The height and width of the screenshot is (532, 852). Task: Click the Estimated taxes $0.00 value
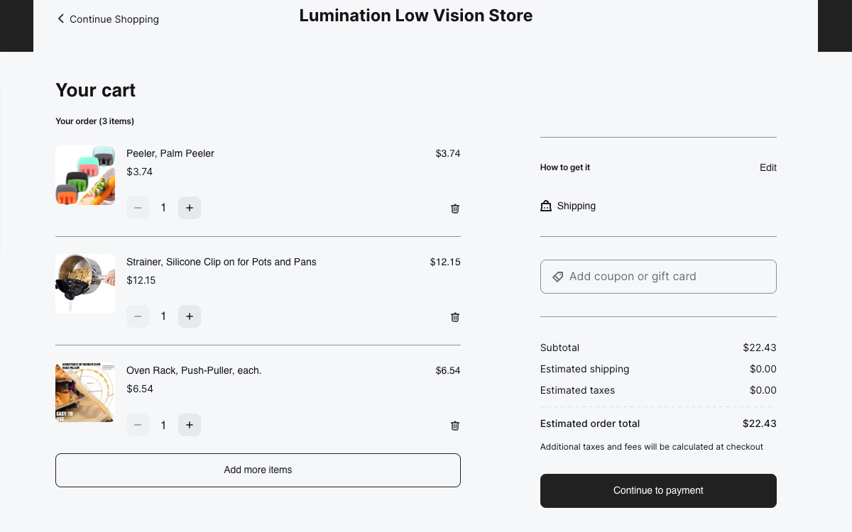tap(763, 390)
